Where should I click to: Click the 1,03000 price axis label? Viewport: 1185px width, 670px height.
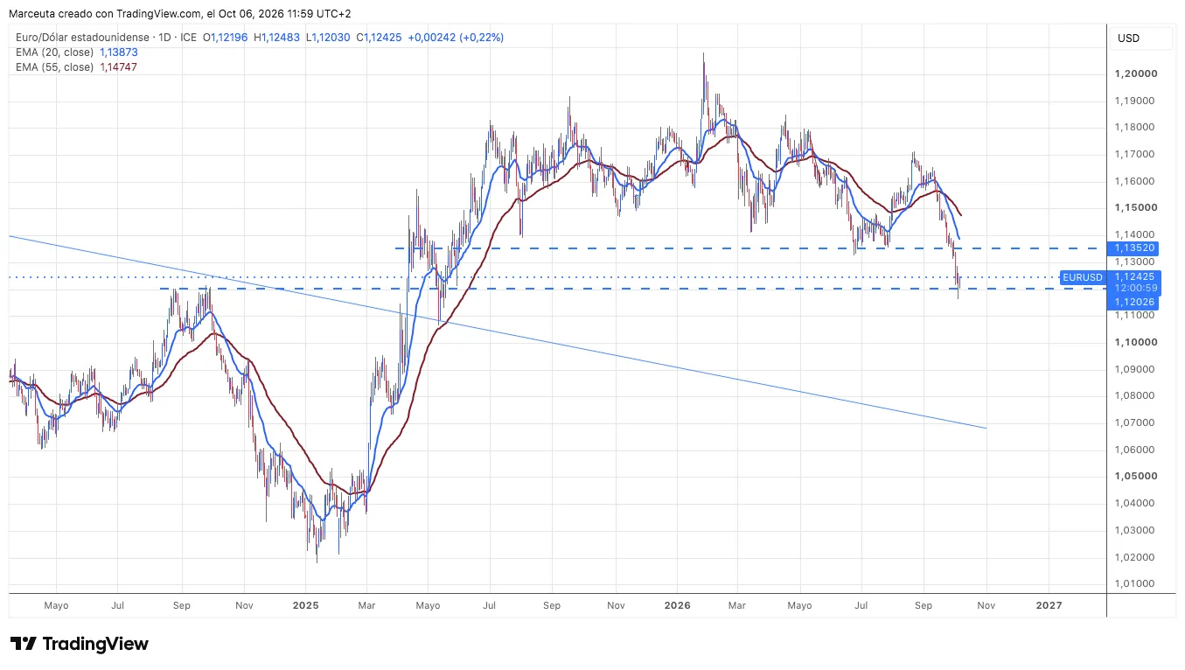coord(1134,530)
